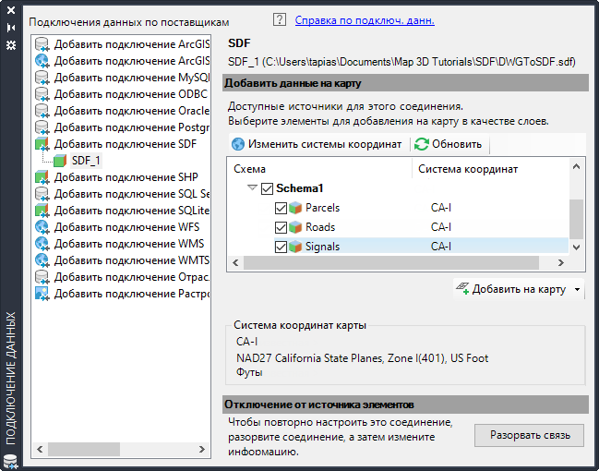Uncheck the Parcels layer checkbox
599x471 pixels.
click(x=282, y=208)
